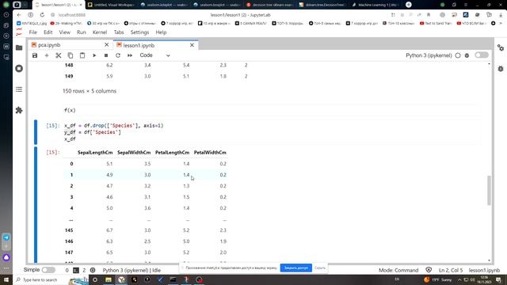Click the Mode: Command status indicator
The width and height of the screenshot is (507, 285).
398,270
